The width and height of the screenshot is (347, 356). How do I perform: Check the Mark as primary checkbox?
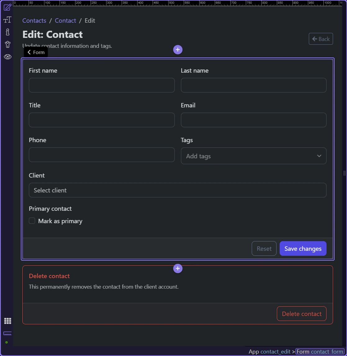tap(32, 221)
